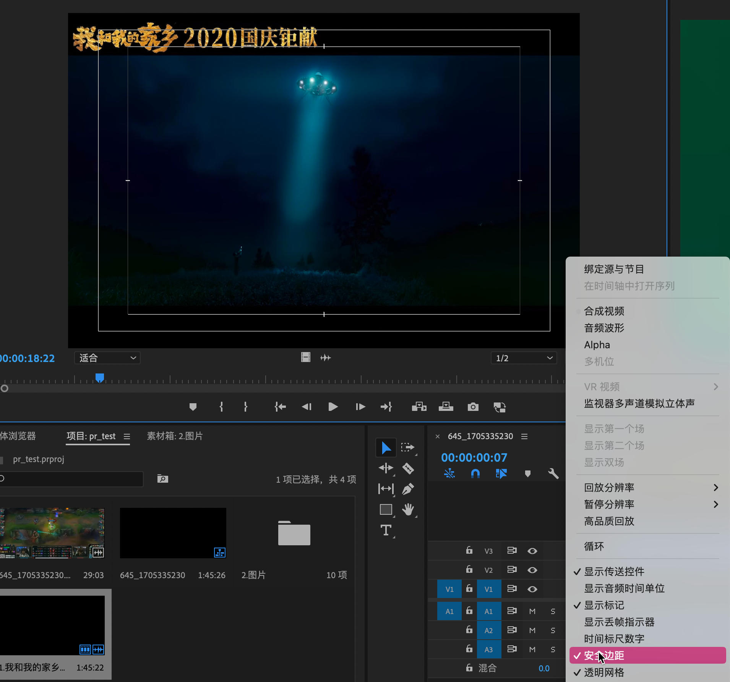Toggle A1 source patching button
The height and width of the screenshot is (682, 730).
(x=449, y=611)
